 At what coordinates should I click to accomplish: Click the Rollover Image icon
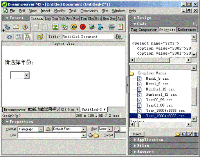(x=92, y=27)
